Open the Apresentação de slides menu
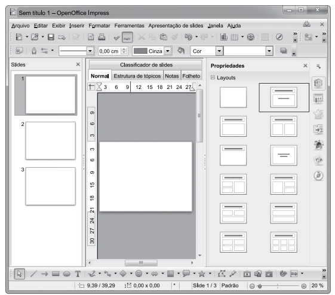 (x=176, y=26)
